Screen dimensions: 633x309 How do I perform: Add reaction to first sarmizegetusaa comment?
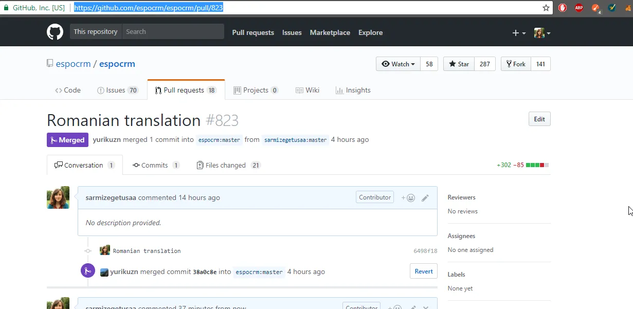[x=408, y=197]
